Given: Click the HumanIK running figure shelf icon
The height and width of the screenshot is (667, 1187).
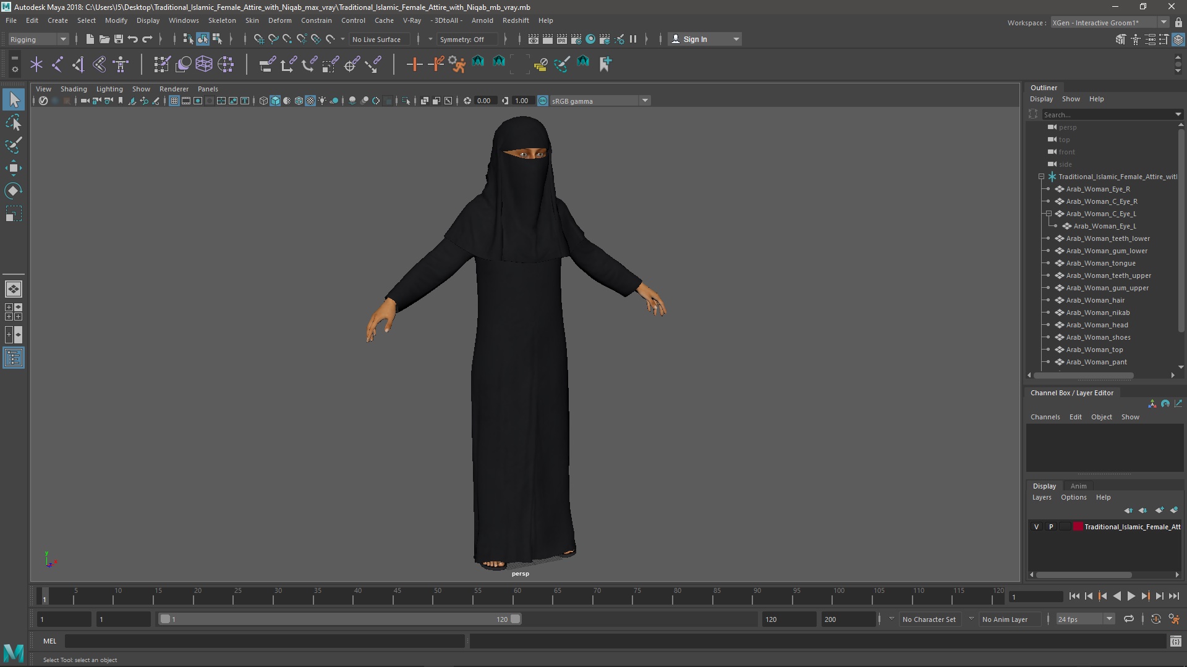Looking at the screenshot, I should [457, 64].
